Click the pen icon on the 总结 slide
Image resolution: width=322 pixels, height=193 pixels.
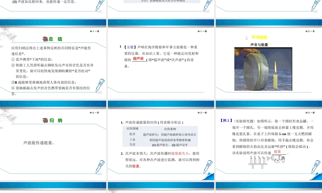point(100,86)
